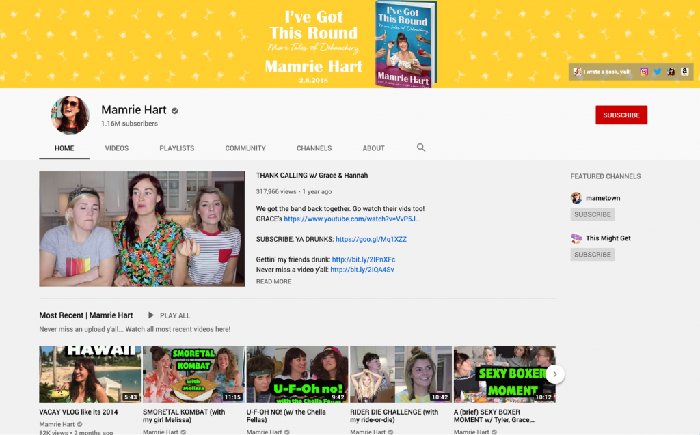Image resolution: width=700 pixels, height=435 pixels.
Task: Open the CHANNELS tab
Action: tap(314, 148)
